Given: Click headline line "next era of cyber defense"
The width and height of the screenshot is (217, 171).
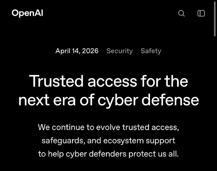Looking at the screenshot, I should point(108,100).
